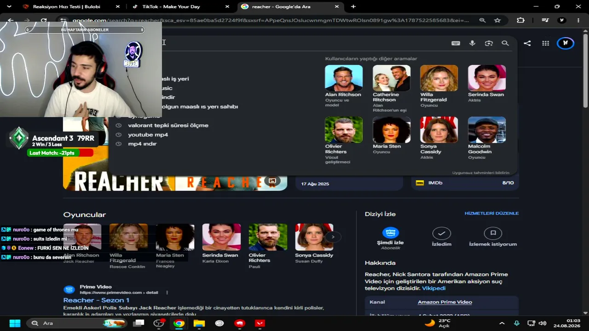Screen dimensions: 589x331
Task: Click Uygunsuz tahminleri bildirin link
Action: (x=480, y=173)
